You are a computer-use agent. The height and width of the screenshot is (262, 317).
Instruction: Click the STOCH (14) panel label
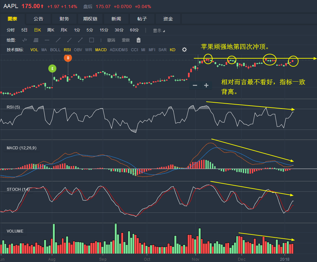coord(18,189)
